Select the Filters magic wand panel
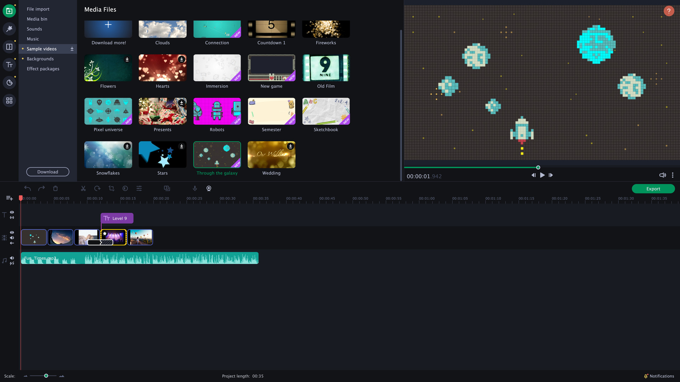 click(x=9, y=29)
